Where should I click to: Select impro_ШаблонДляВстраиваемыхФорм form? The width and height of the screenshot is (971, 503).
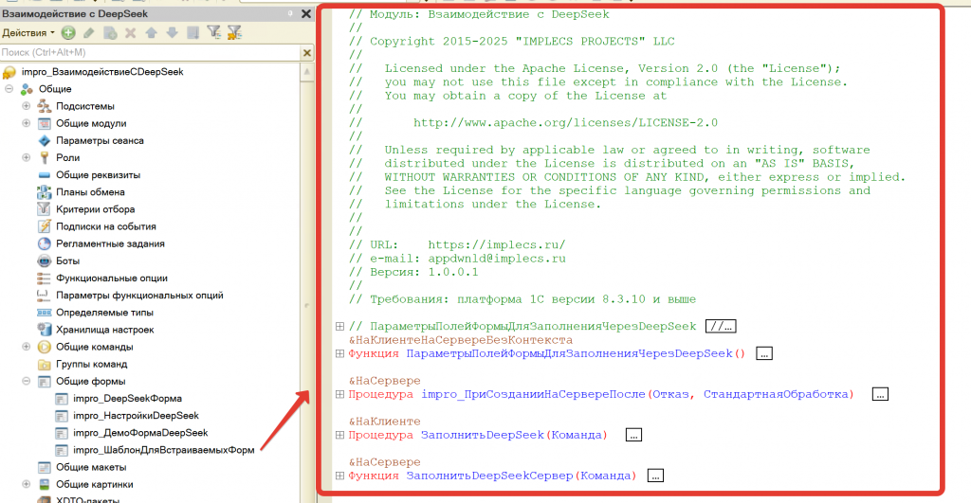tap(163, 450)
